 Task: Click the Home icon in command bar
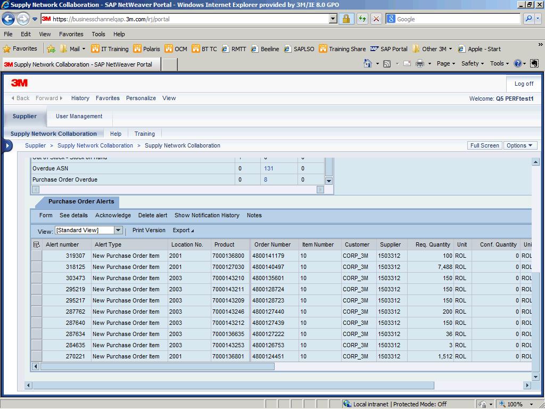(368, 63)
